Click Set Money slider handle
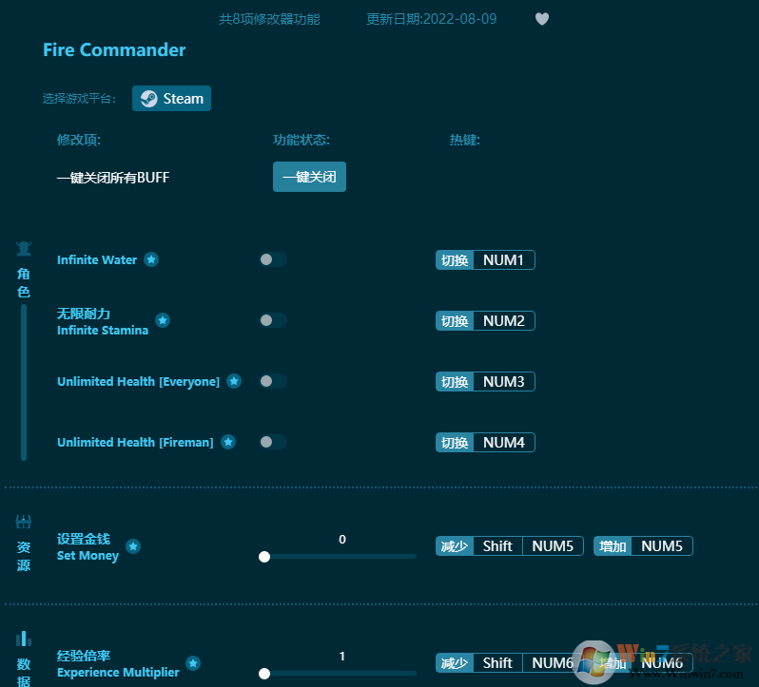The width and height of the screenshot is (759, 687). (264, 557)
